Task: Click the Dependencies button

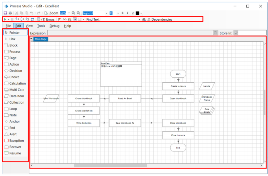Action: click(x=160, y=19)
